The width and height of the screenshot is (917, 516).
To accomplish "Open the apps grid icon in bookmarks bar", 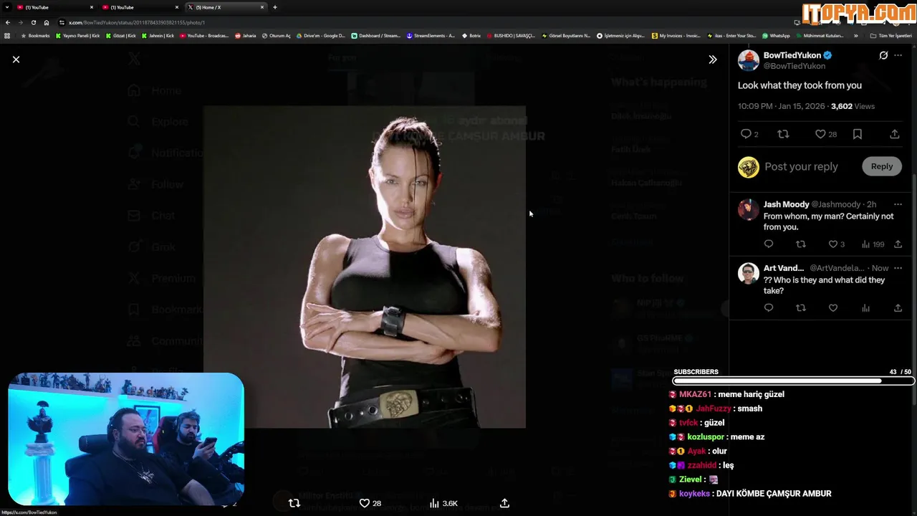I will pyautogui.click(x=7, y=36).
